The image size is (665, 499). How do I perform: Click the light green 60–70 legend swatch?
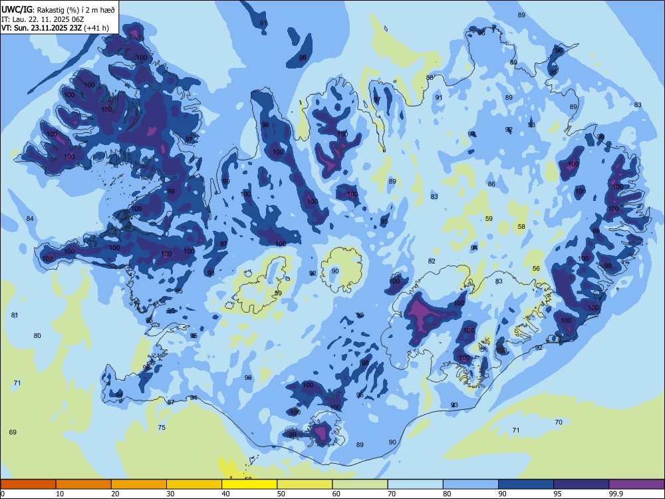(x=360, y=484)
